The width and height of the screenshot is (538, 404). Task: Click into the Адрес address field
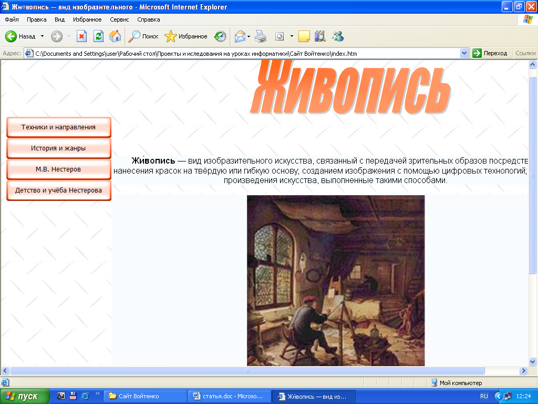click(246, 53)
